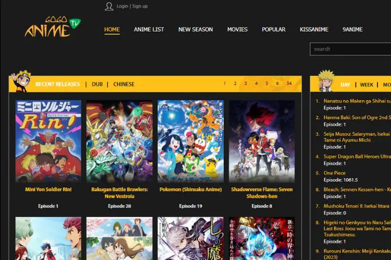Go to page 4 of releases
The width and height of the screenshot is (391, 260).
(256, 83)
